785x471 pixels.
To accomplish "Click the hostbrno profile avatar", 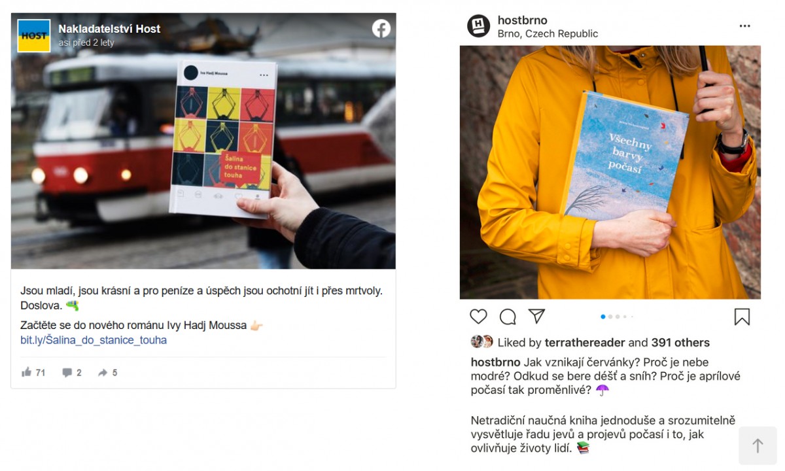I will pos(478,26).
